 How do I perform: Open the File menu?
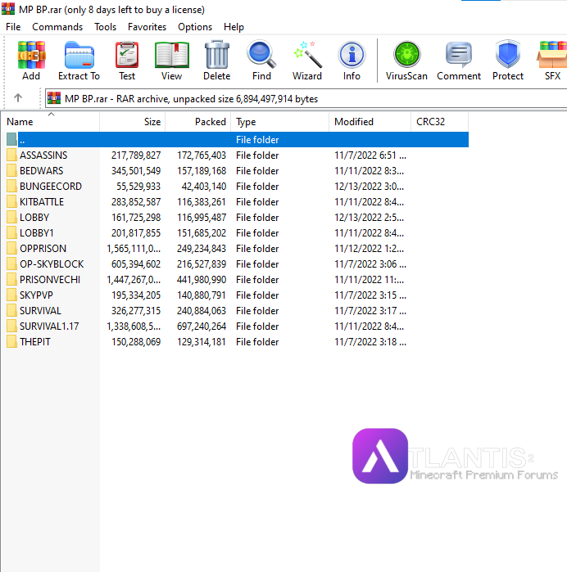click(13, 27)
